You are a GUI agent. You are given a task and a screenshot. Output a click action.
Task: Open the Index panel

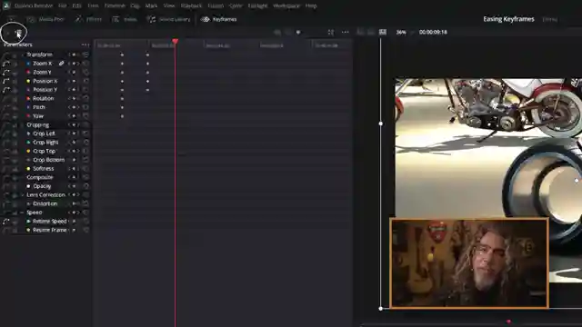pyautogui.click(x=125, y=19)
